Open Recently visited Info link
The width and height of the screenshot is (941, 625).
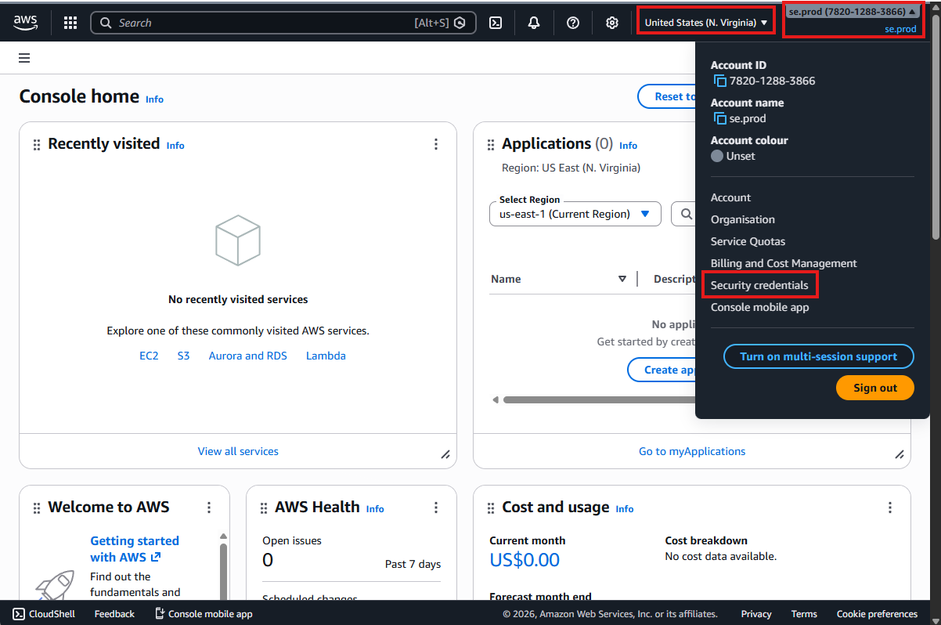tap(175, 146)
